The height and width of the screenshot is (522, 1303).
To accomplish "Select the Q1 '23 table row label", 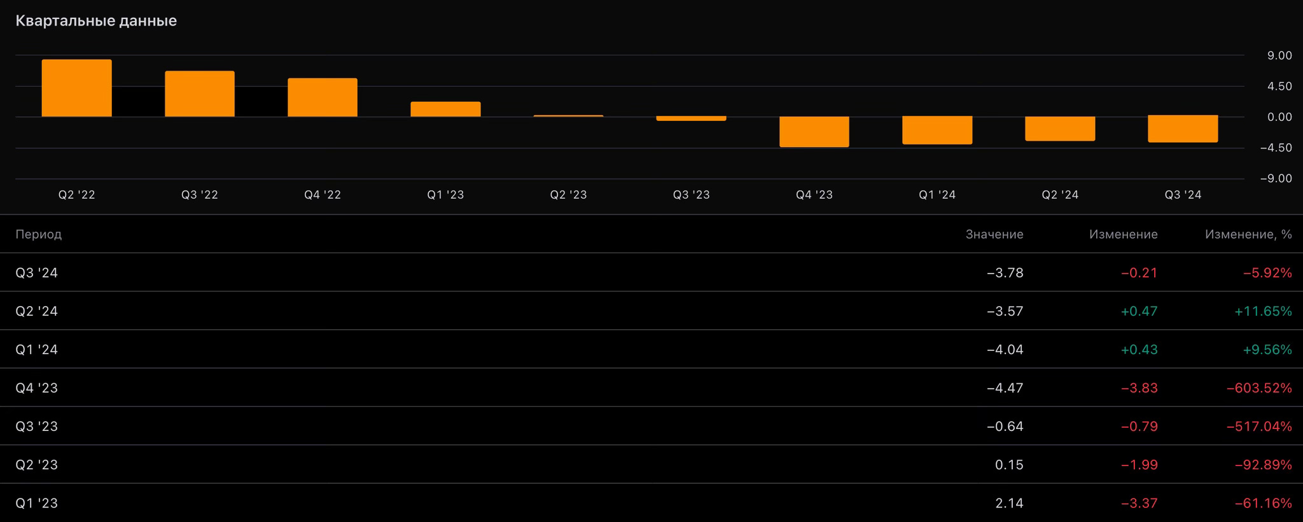I will [x=37, y=503].
